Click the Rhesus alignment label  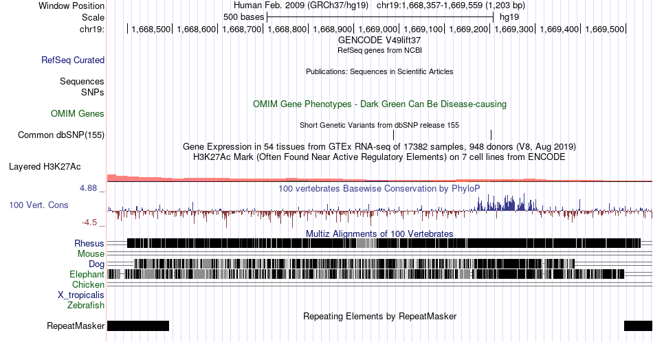[x=89, y=243]
